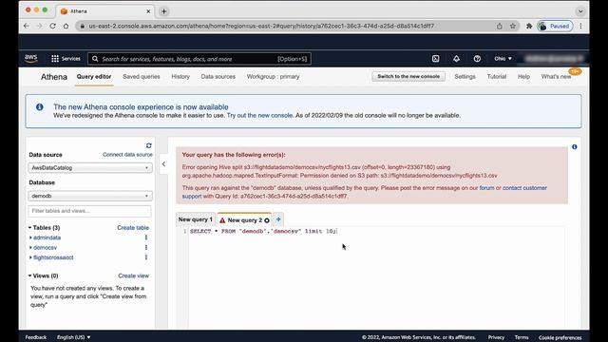Open the Tutorial link
This screenshot has height=342, width=608.
tap(496, 76)
